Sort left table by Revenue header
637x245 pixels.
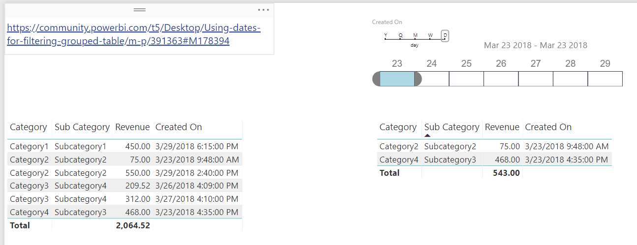pyautogui.click(x=132, y=127)
